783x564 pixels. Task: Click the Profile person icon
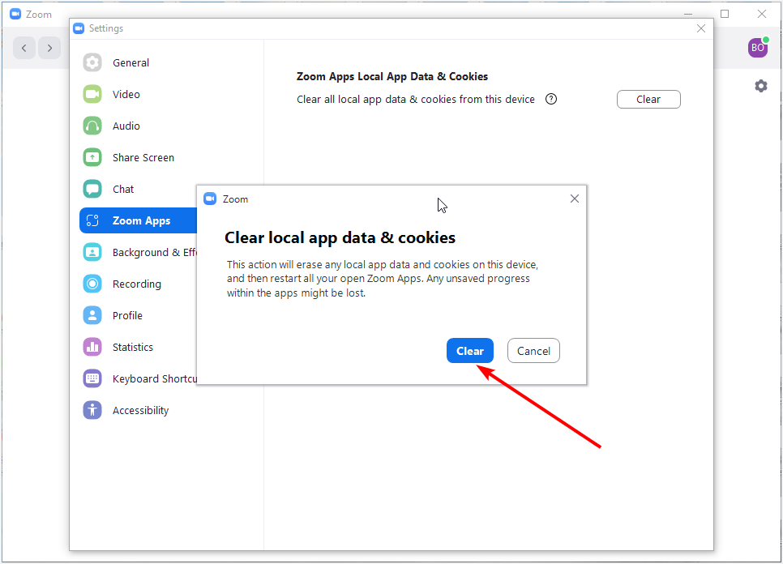pos(92,315)
